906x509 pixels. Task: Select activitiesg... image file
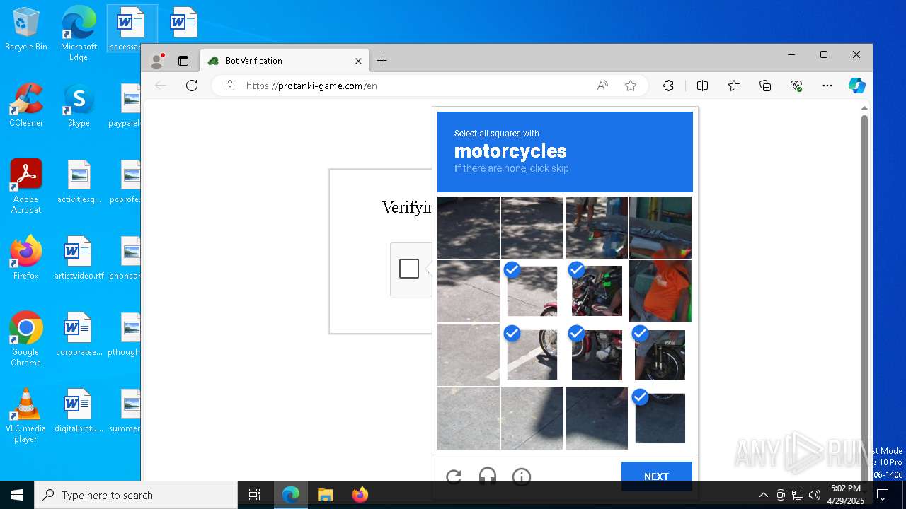[79, 182]
